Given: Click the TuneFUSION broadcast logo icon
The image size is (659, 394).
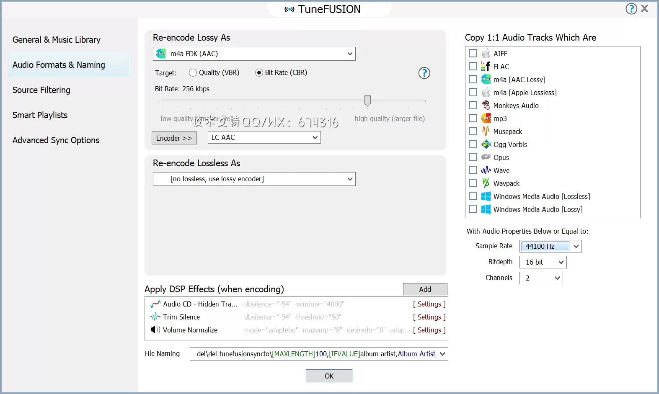Looking at the screenshot, I should coord(289,9).
